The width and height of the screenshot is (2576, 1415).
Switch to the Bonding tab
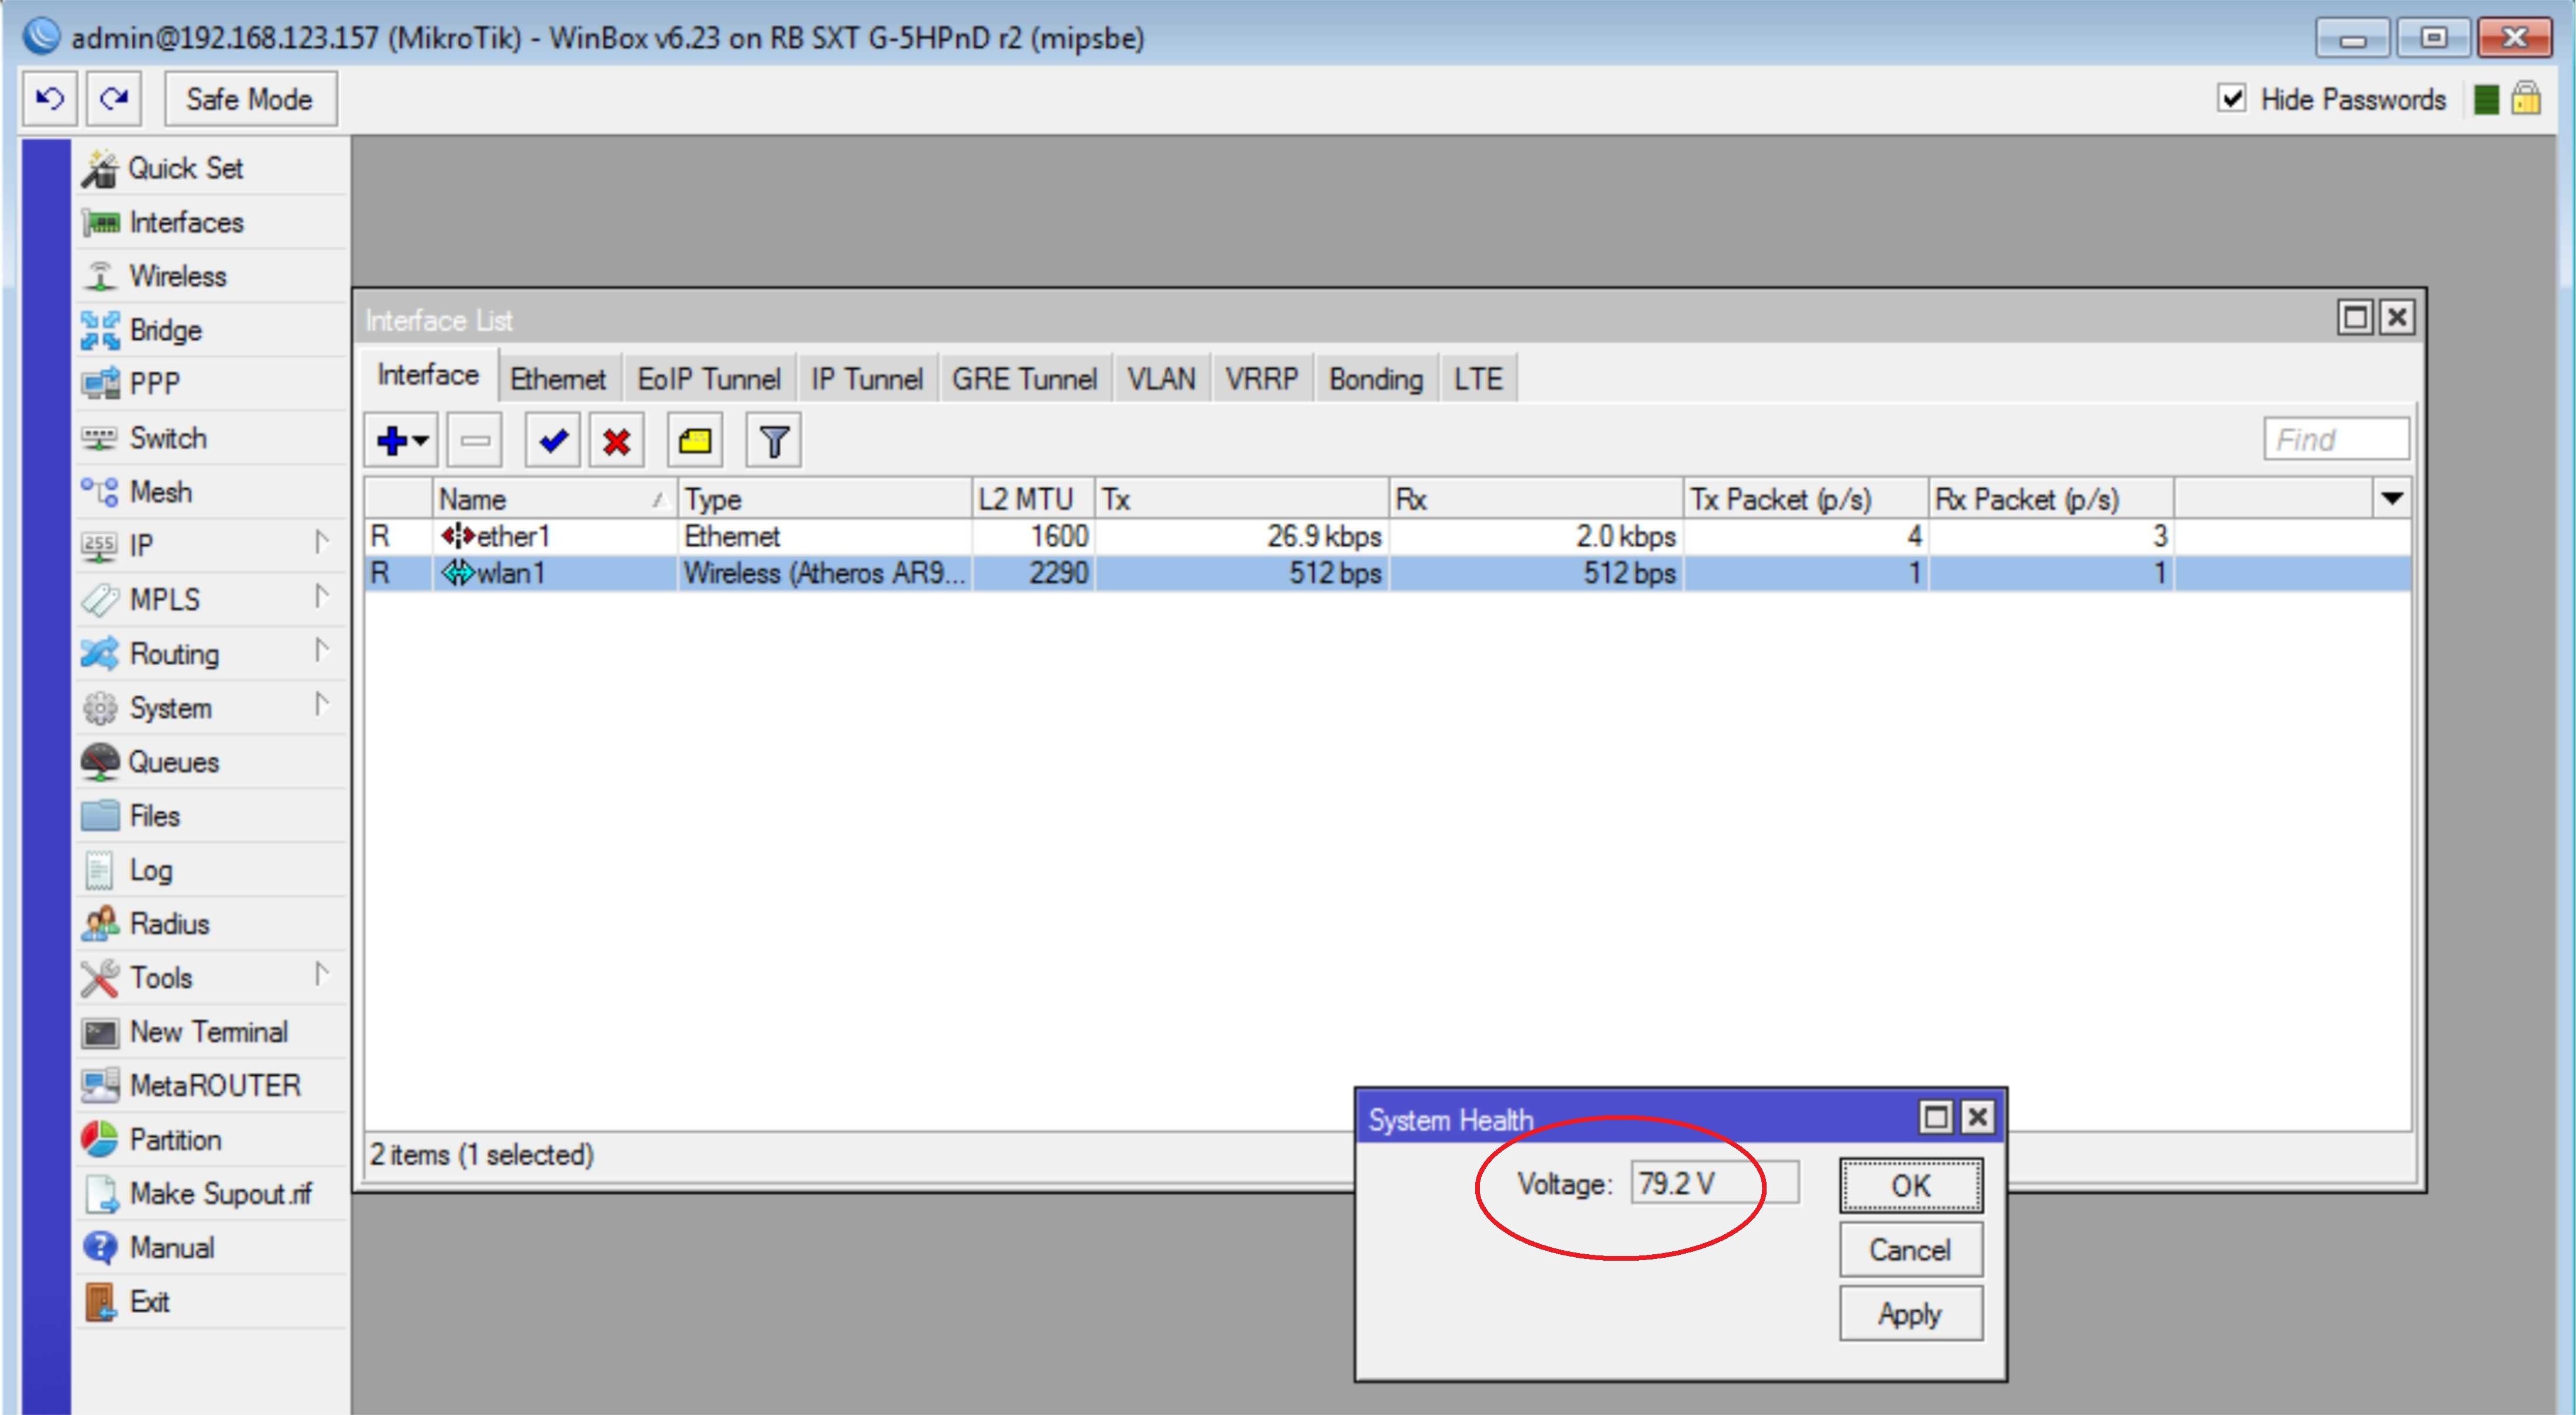click(1376, 379)
